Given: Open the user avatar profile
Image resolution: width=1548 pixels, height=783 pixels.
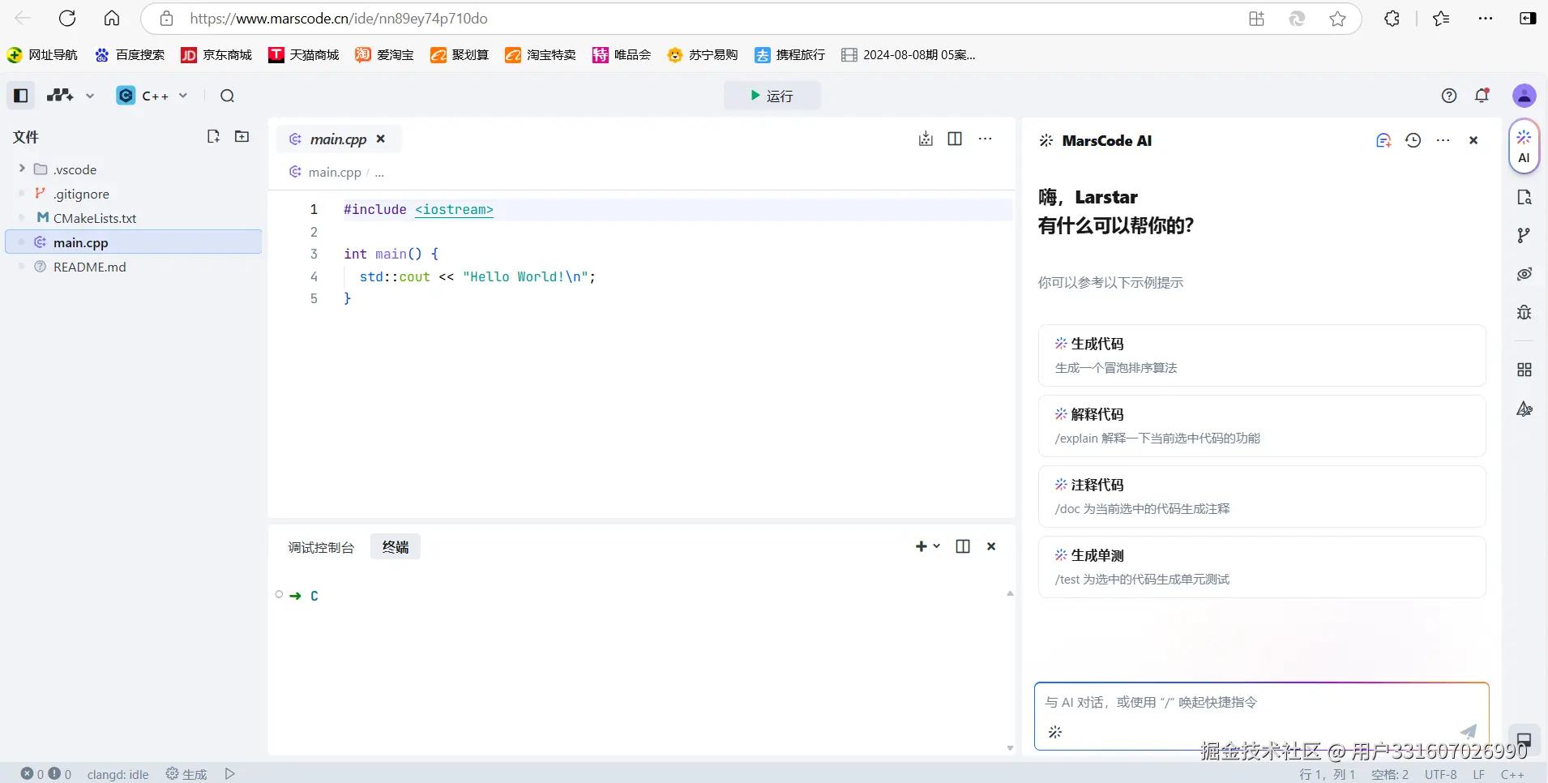Looking at the screenshot, I should point(1524,96).
